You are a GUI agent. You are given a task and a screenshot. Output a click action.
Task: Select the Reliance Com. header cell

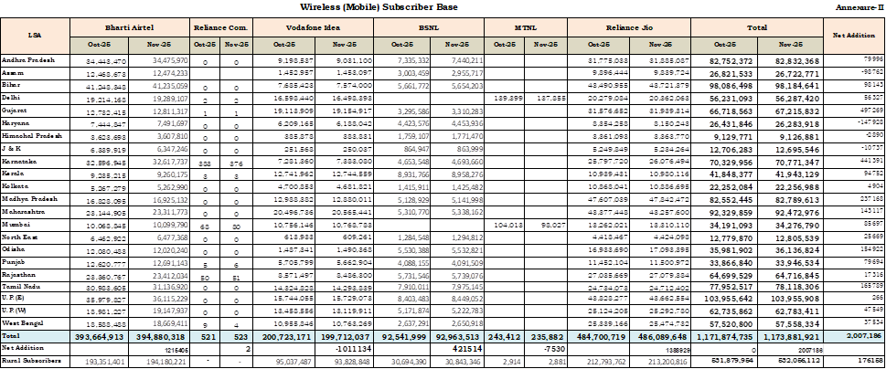(220, 28)
